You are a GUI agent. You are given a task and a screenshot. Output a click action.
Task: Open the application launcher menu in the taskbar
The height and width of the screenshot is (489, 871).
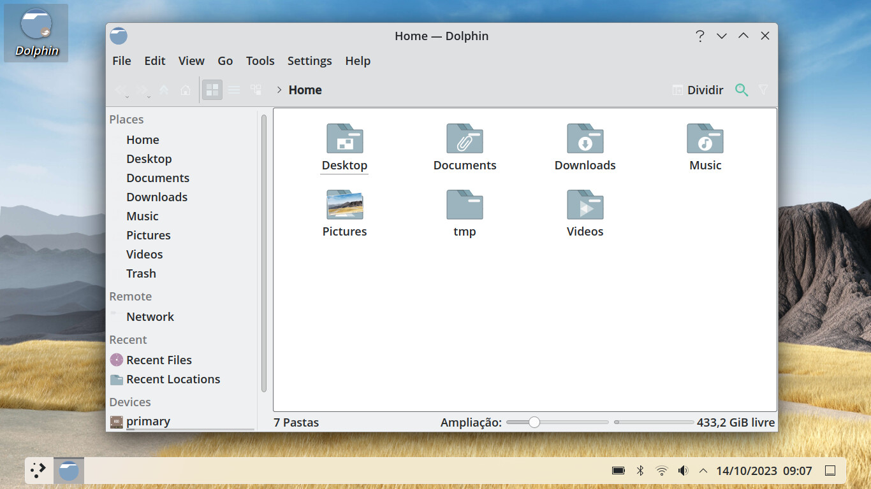pos(38,471)
